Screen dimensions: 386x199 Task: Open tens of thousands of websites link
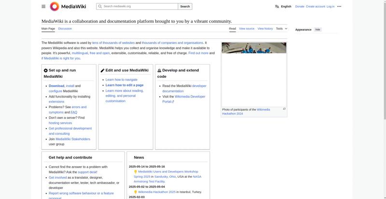[113, 43]
